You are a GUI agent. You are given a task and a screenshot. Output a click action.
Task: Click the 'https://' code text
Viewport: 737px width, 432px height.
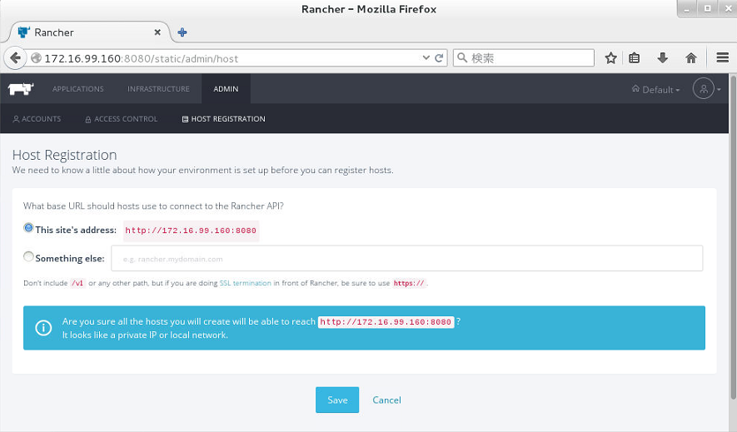(409, 283)
